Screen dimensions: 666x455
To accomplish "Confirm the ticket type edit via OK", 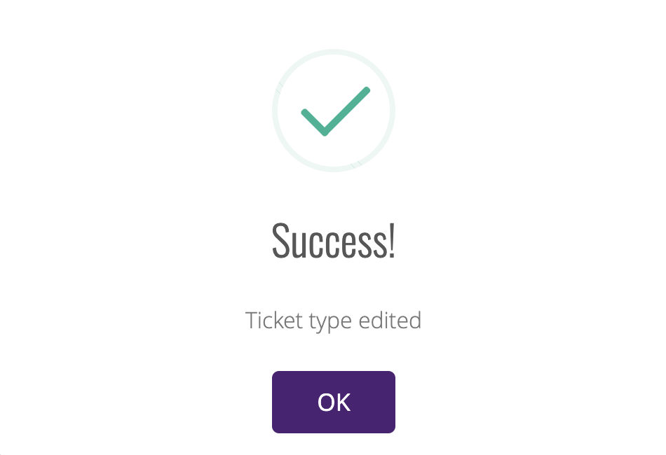I will (x=334, y=402).
